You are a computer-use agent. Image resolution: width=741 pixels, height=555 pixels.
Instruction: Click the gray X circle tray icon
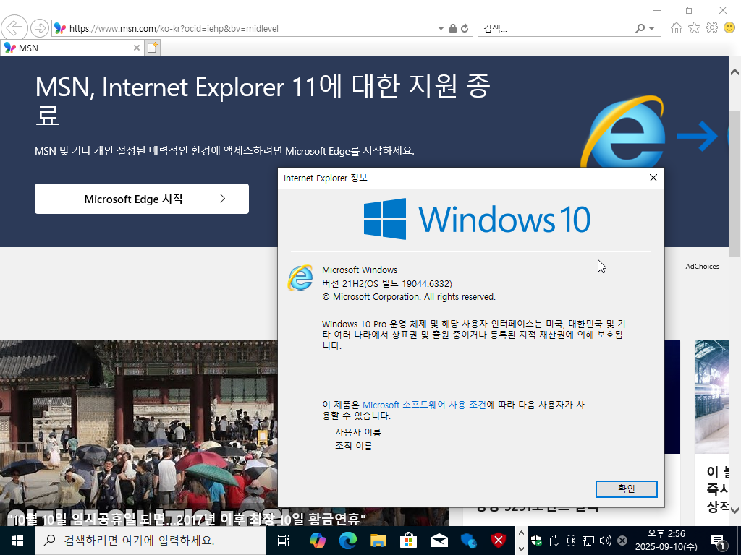coord(622,541)
